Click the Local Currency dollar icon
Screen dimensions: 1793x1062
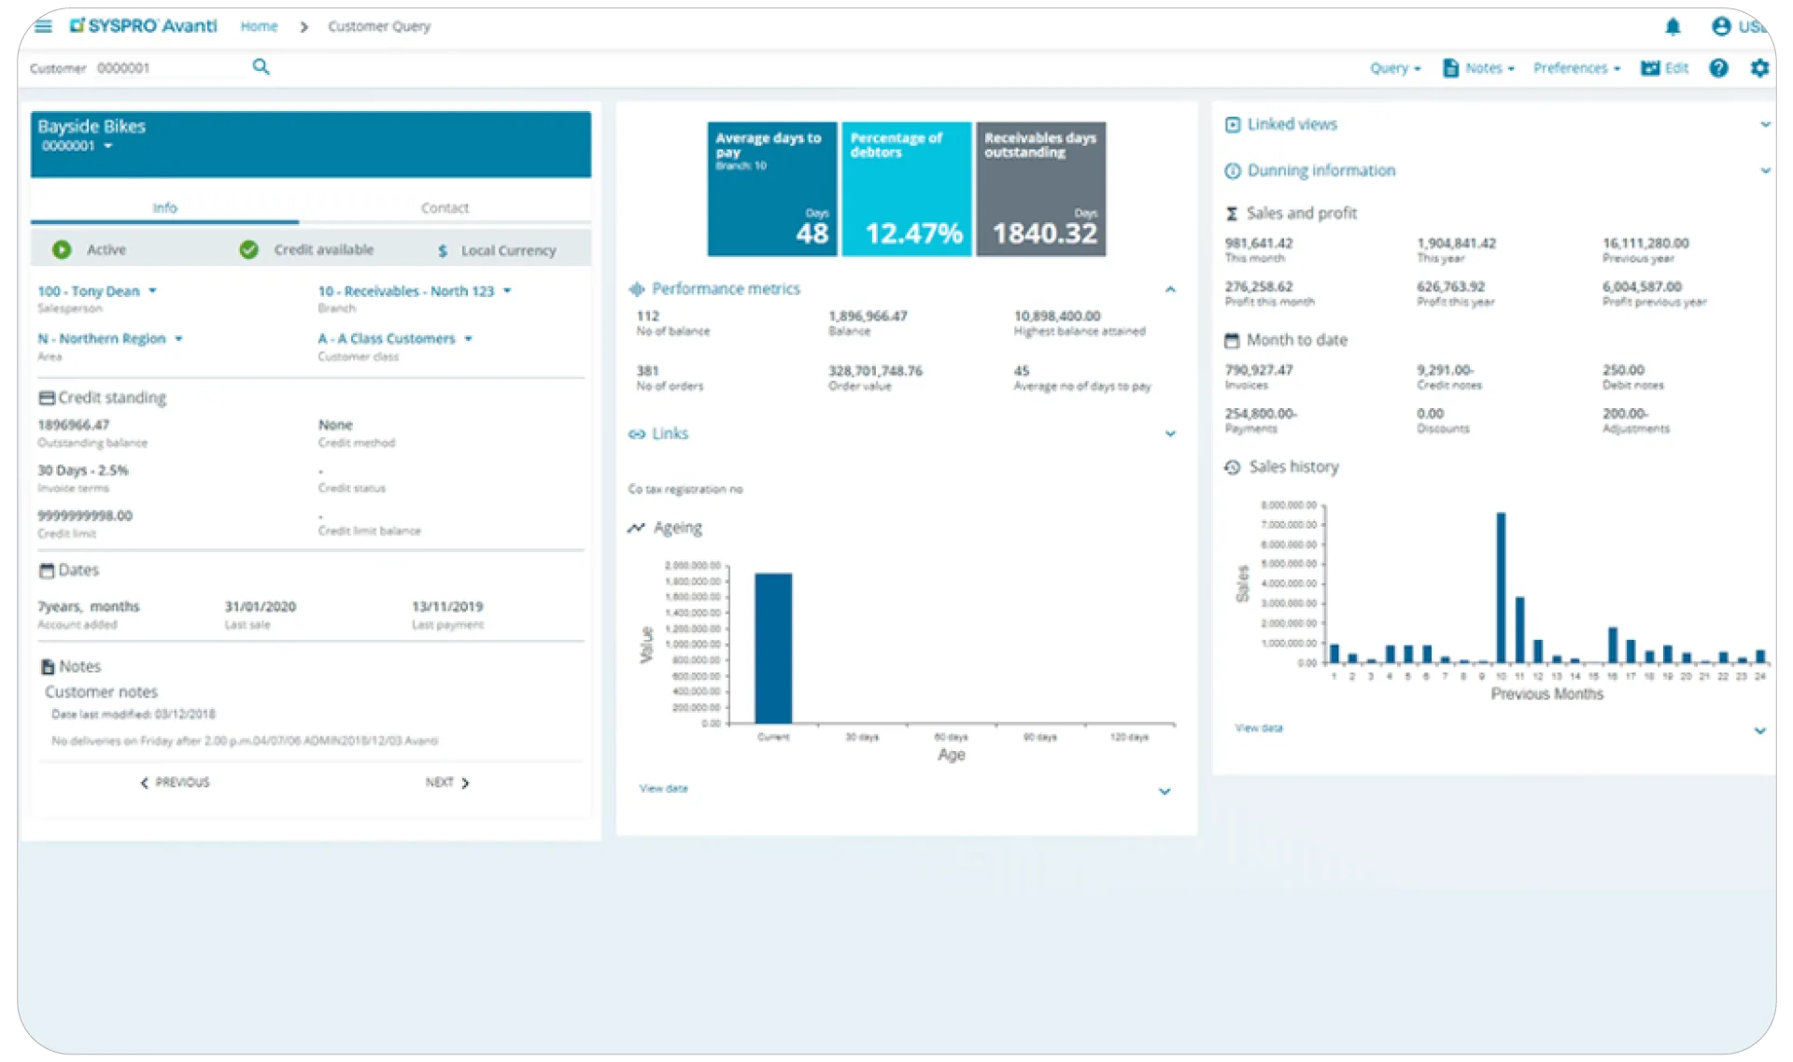click(x=443, y=250)
